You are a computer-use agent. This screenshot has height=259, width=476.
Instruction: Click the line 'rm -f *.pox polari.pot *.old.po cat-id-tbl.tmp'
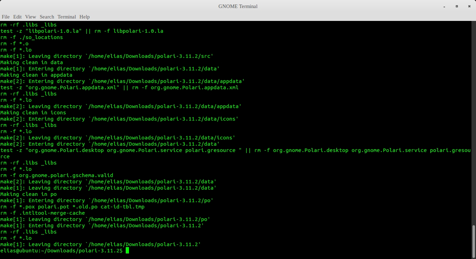(x=72, y=207)
